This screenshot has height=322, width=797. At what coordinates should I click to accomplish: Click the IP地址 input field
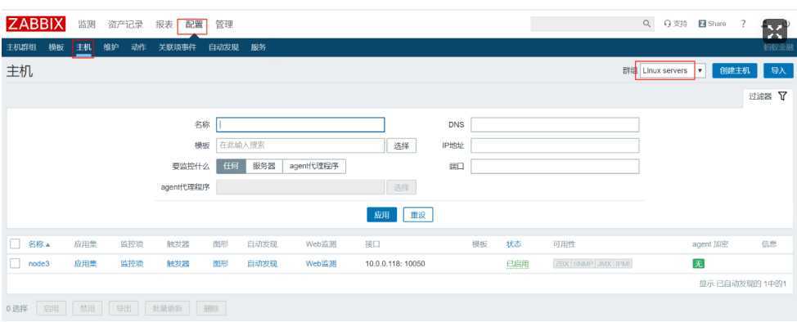click(x=555, y=145)
